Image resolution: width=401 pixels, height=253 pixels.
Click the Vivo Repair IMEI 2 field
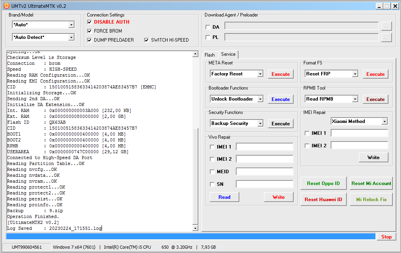click(x=264, y=159)
